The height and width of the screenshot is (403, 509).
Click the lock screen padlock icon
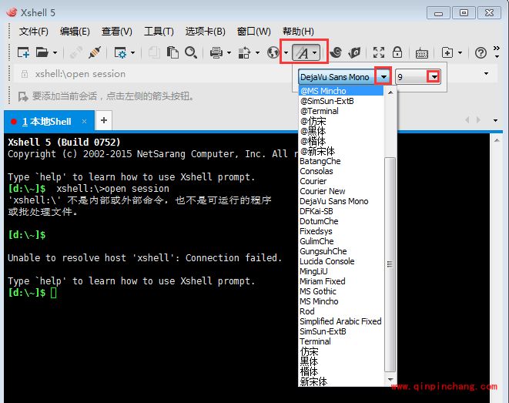(x=397, y=52)
